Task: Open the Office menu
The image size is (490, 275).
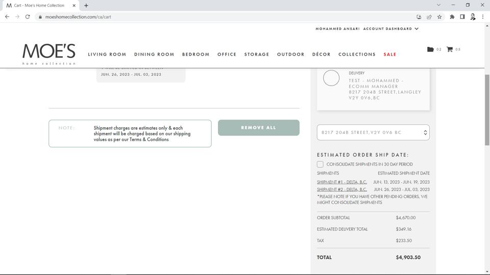Action: coord(227,54)
